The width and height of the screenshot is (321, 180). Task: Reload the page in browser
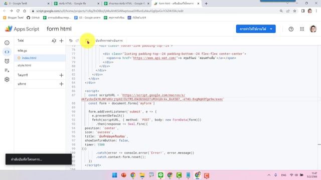18,11
